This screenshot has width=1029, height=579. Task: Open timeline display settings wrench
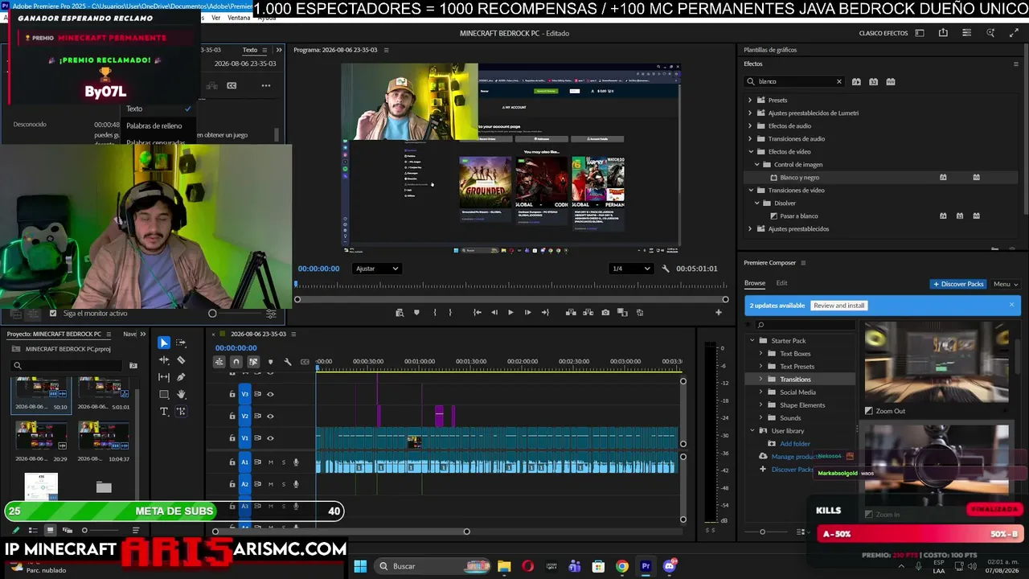pos(288,362)
